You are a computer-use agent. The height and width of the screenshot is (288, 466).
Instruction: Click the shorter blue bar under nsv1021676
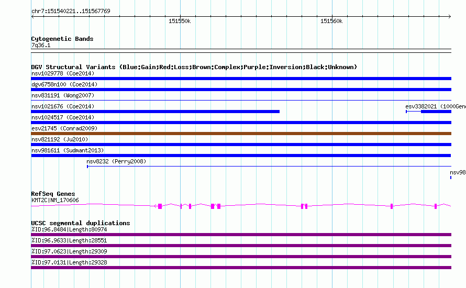(155, 112)
